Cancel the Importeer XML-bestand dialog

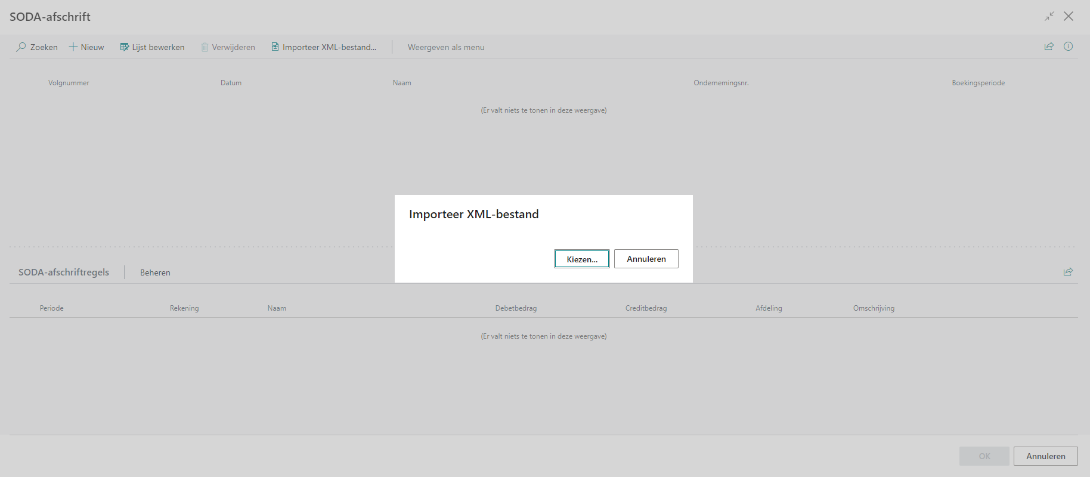(x=646, y=259)
